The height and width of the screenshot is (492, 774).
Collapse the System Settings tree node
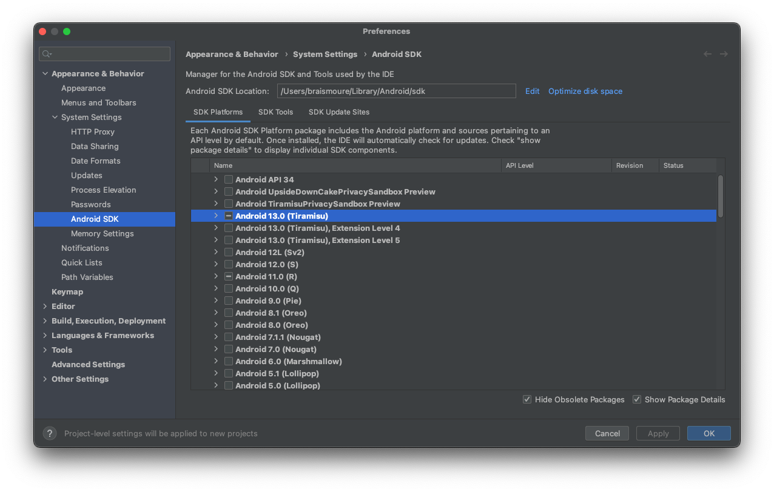55,117
